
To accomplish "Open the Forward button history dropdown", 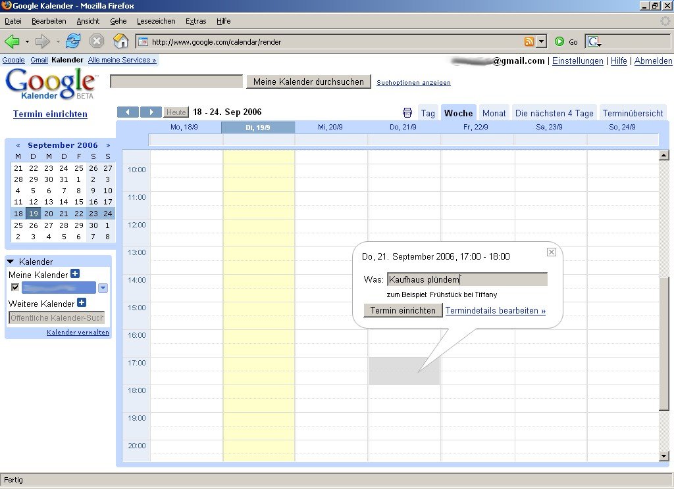I will (58, 41).
